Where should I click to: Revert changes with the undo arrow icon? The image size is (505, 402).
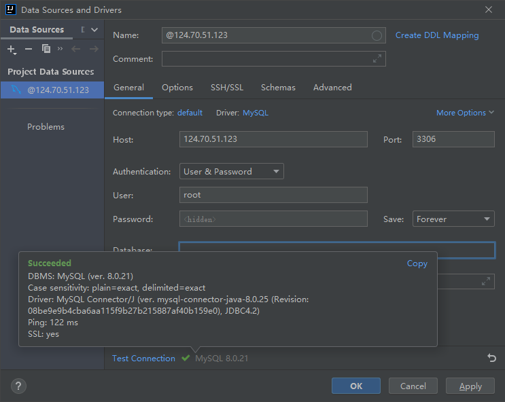pyautogui.click(x=491, y=358)
